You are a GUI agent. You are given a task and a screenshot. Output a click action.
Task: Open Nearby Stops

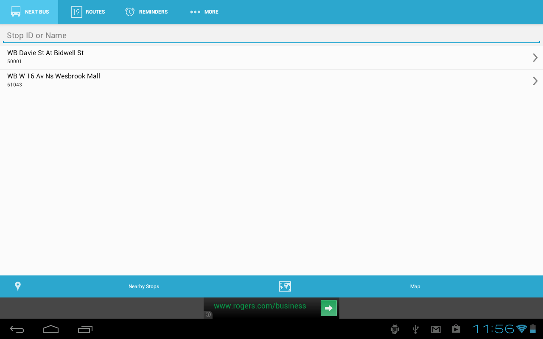(144, 287)
